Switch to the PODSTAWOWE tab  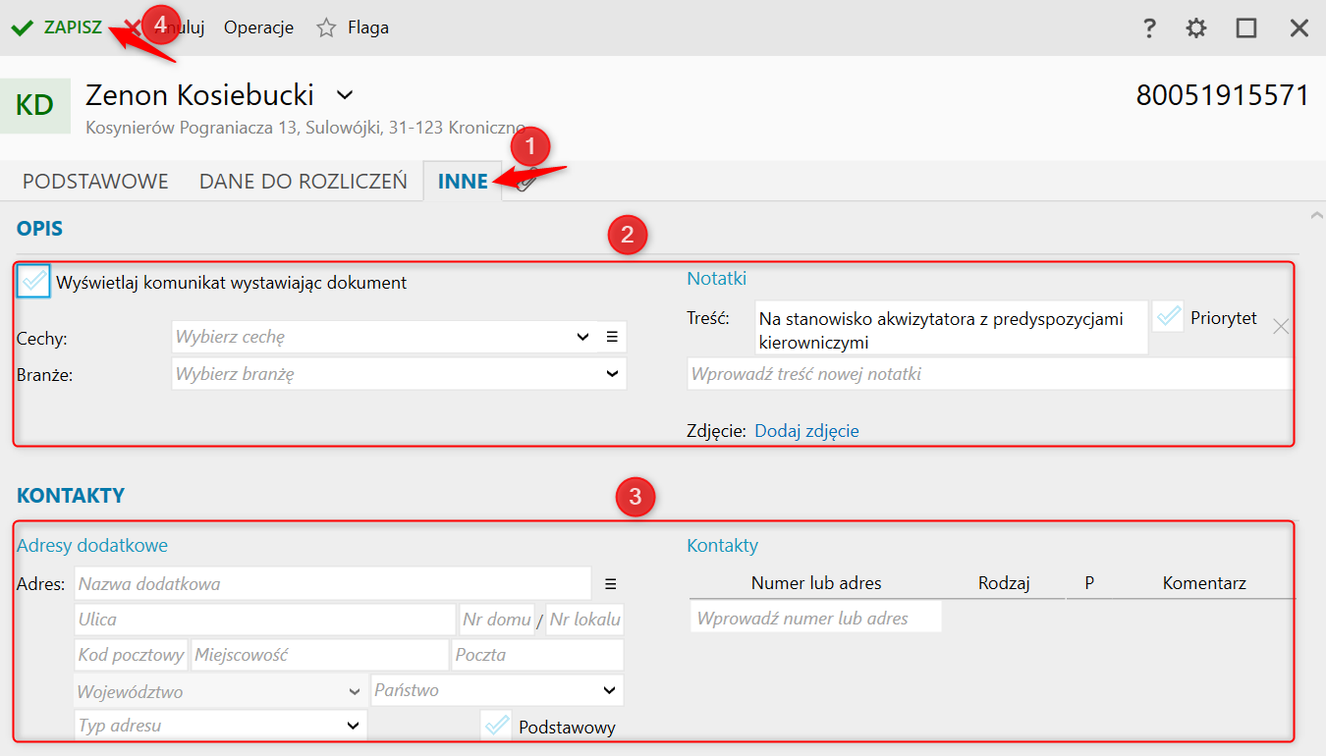coord(95,182)
